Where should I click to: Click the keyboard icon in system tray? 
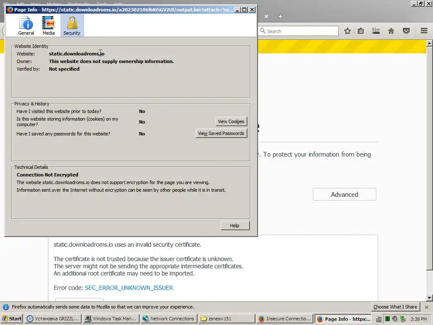[x=379, y=319]
